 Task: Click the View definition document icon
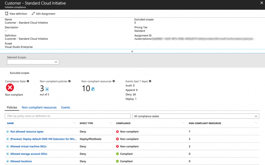click(x=6, y=13)
